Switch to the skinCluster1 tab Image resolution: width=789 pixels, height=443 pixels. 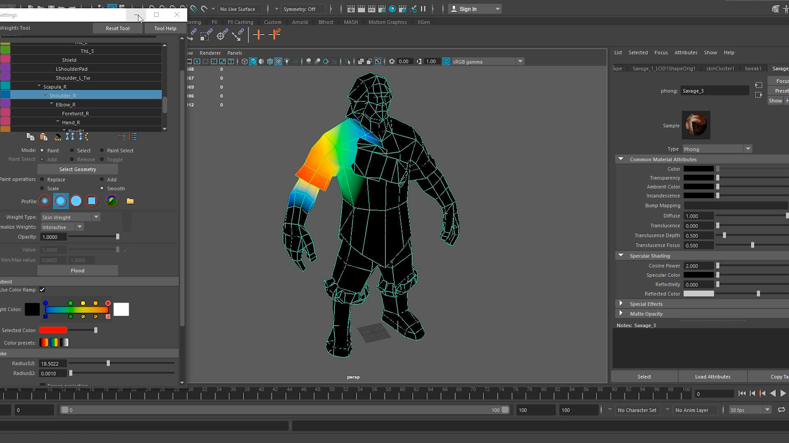(720, 69)
